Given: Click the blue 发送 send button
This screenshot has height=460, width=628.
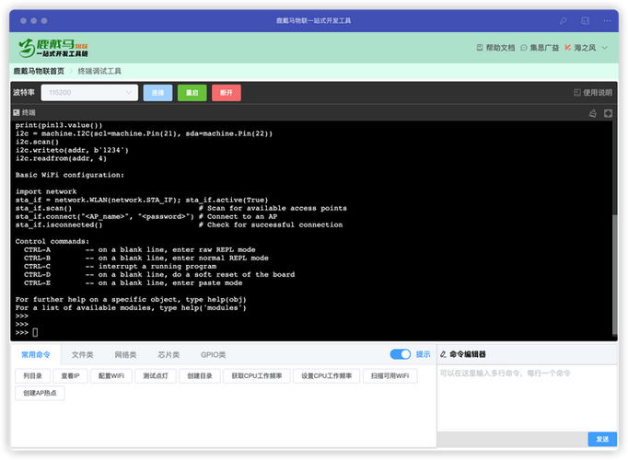Looking at the screenshot, I should coord(602,439).
